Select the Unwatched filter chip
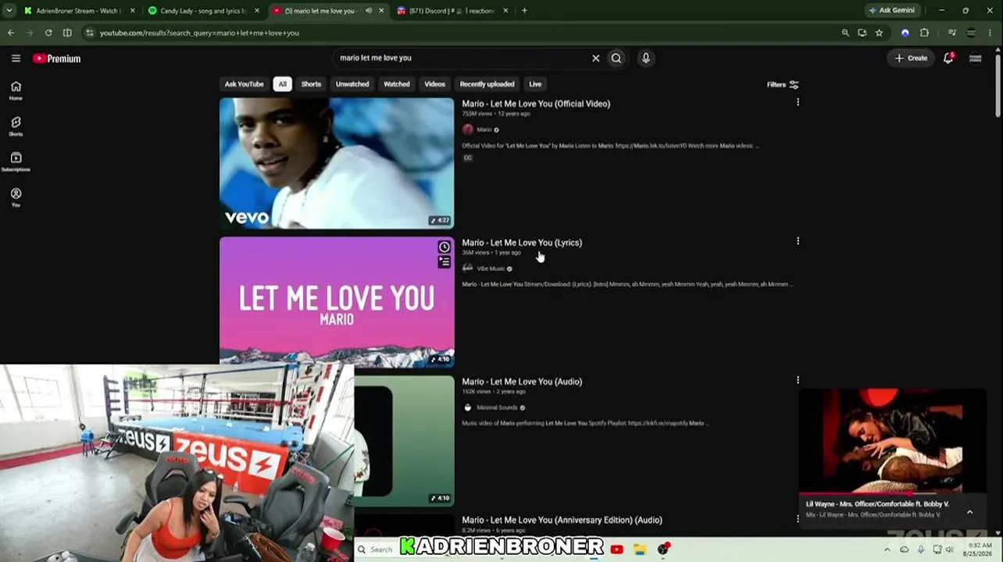 352,84
